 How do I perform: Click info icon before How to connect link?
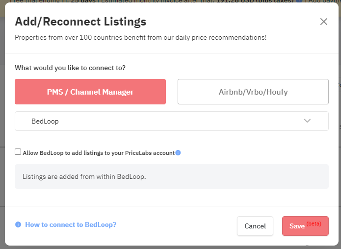(x=18, y=224)
